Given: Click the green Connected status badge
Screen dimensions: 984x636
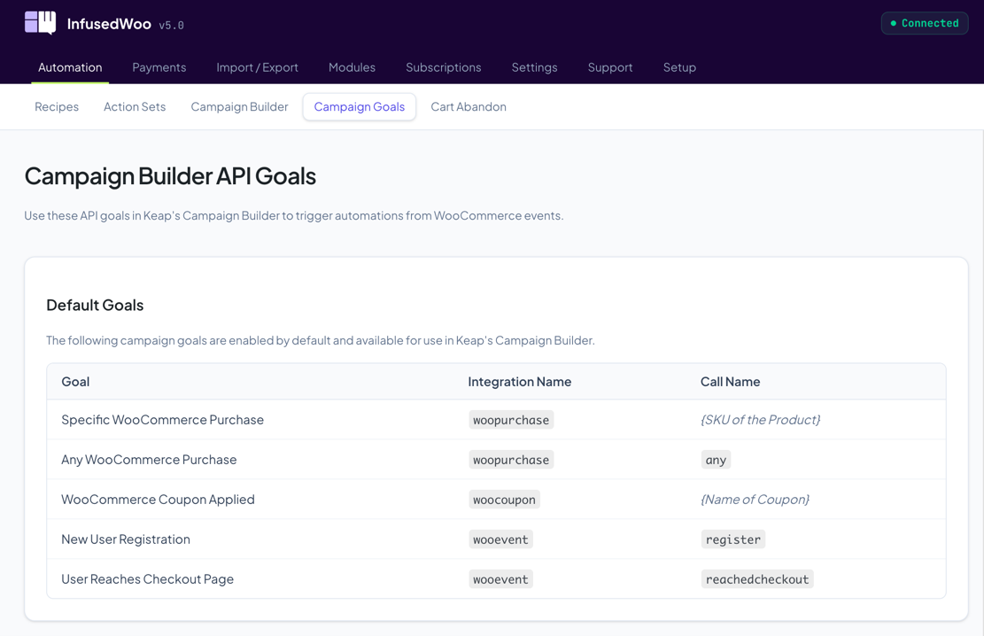Looking at the screenshot, I should click(924, 22).
